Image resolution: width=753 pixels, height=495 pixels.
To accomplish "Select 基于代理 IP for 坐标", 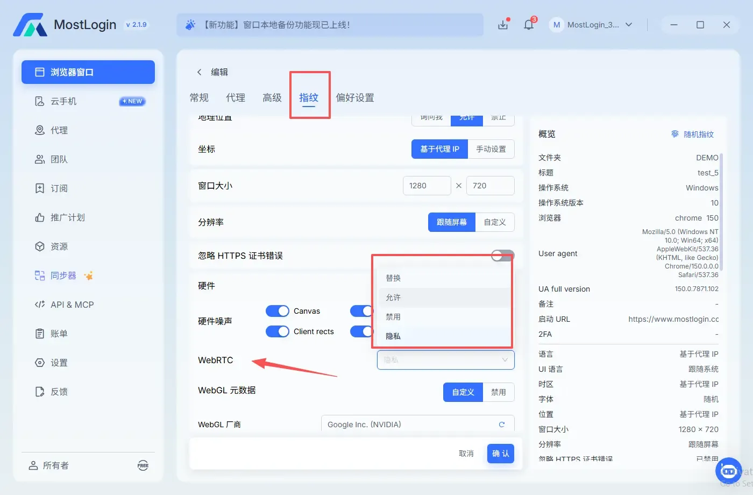I will coord(440,149).
